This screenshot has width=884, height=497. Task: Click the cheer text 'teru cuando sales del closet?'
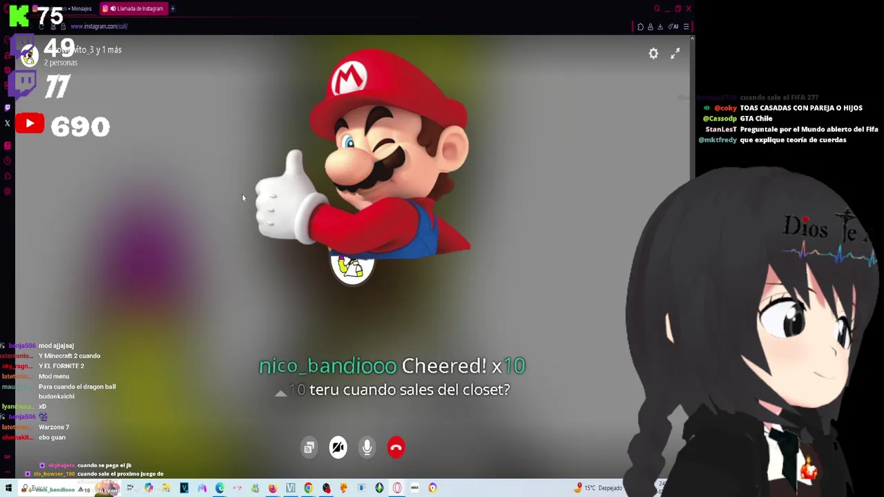410,390
